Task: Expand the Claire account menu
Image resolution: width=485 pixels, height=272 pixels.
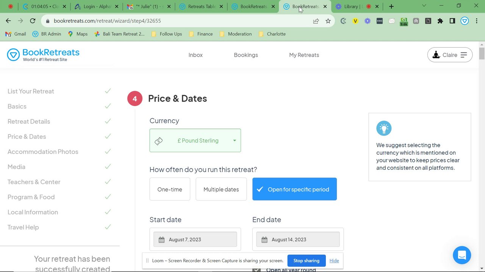Action: (450, 55)
